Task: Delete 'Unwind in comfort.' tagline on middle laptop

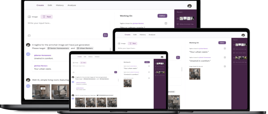Action: pos(225,57)
